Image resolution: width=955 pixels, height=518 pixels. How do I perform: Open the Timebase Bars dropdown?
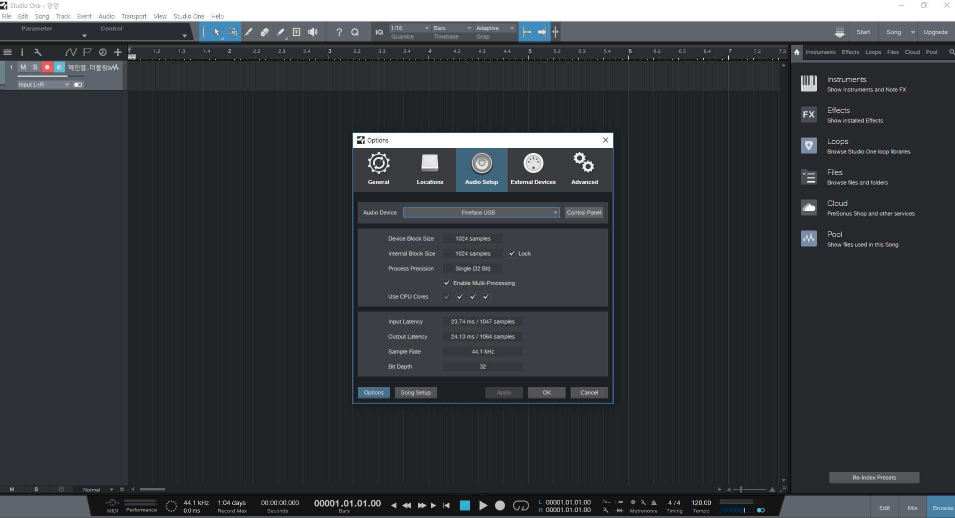coord(452,28)
